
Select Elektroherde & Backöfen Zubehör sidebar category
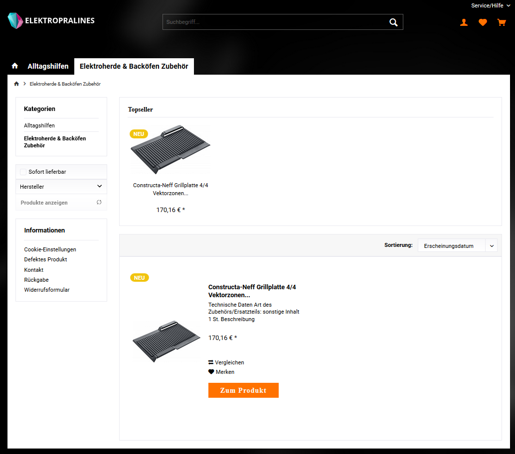(x=55, y=142)
